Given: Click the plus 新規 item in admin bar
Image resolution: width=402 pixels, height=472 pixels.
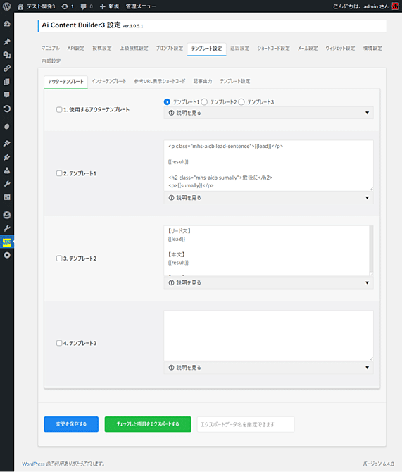Looking at the screenshot, I should click(109, 6).
